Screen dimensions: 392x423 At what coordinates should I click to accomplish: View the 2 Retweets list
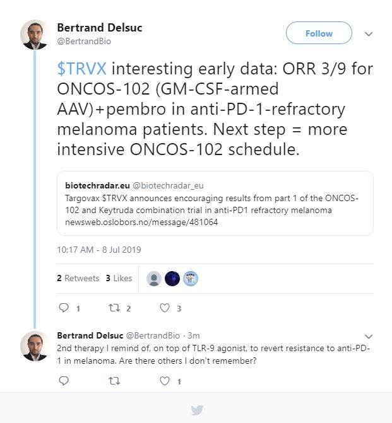78,278
